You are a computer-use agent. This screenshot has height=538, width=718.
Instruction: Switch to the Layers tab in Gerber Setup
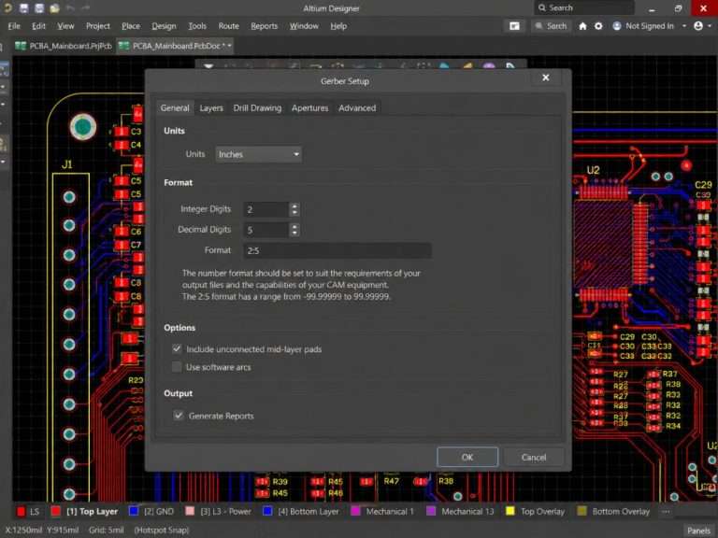pyautogui.click(x=211, y=108)
